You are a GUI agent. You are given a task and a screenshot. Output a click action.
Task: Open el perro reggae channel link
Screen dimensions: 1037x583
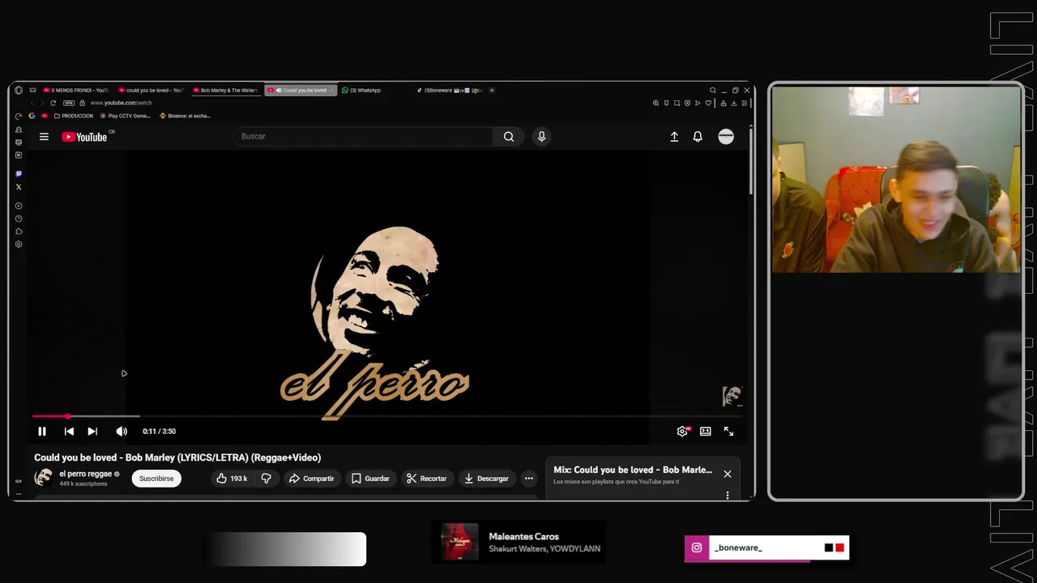tap(85, 474)
